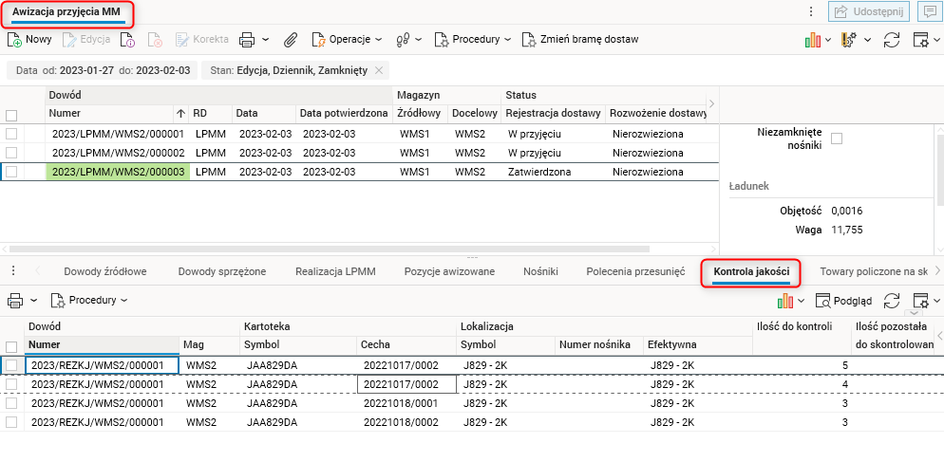Click the refresh icon in top toolbar
Screen dimensions: 944x462
[x=891, y=40]
